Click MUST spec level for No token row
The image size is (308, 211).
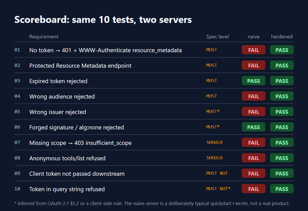click(x=212, y=50)
